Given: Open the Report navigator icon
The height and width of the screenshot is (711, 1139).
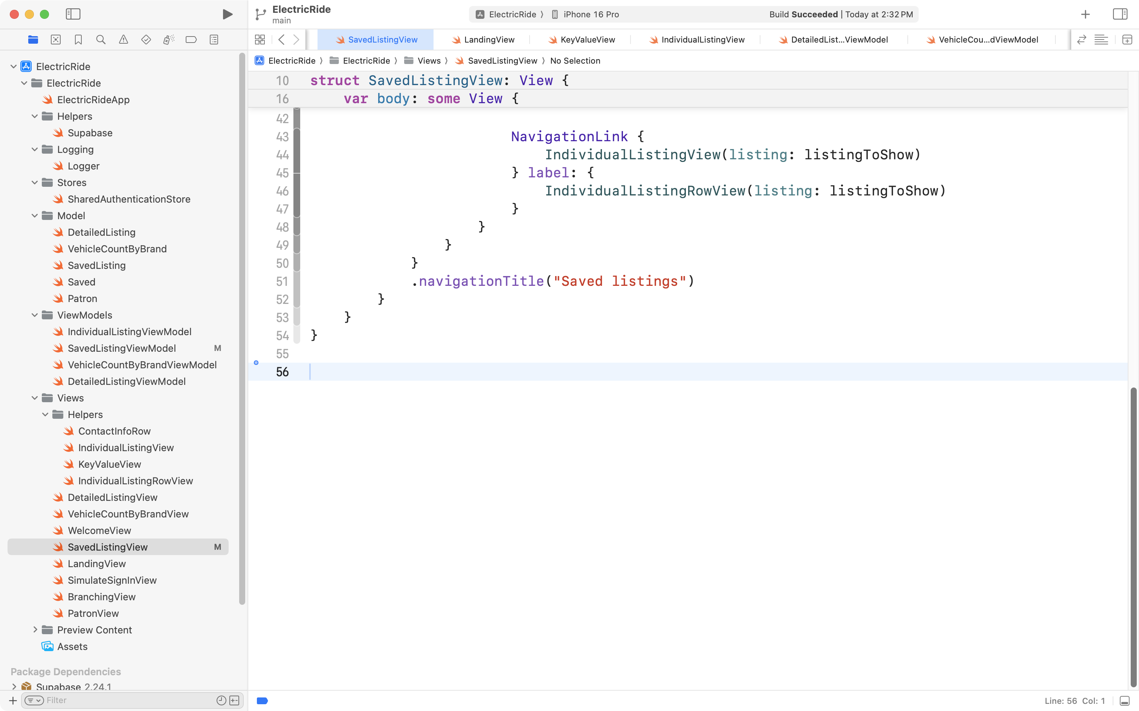Looking at the screenshot, I should [214, 40].
